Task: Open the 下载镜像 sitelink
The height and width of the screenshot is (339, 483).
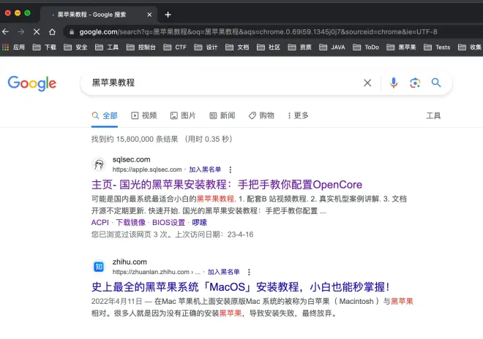Action: pyautogui.click(x=130, y=222)
